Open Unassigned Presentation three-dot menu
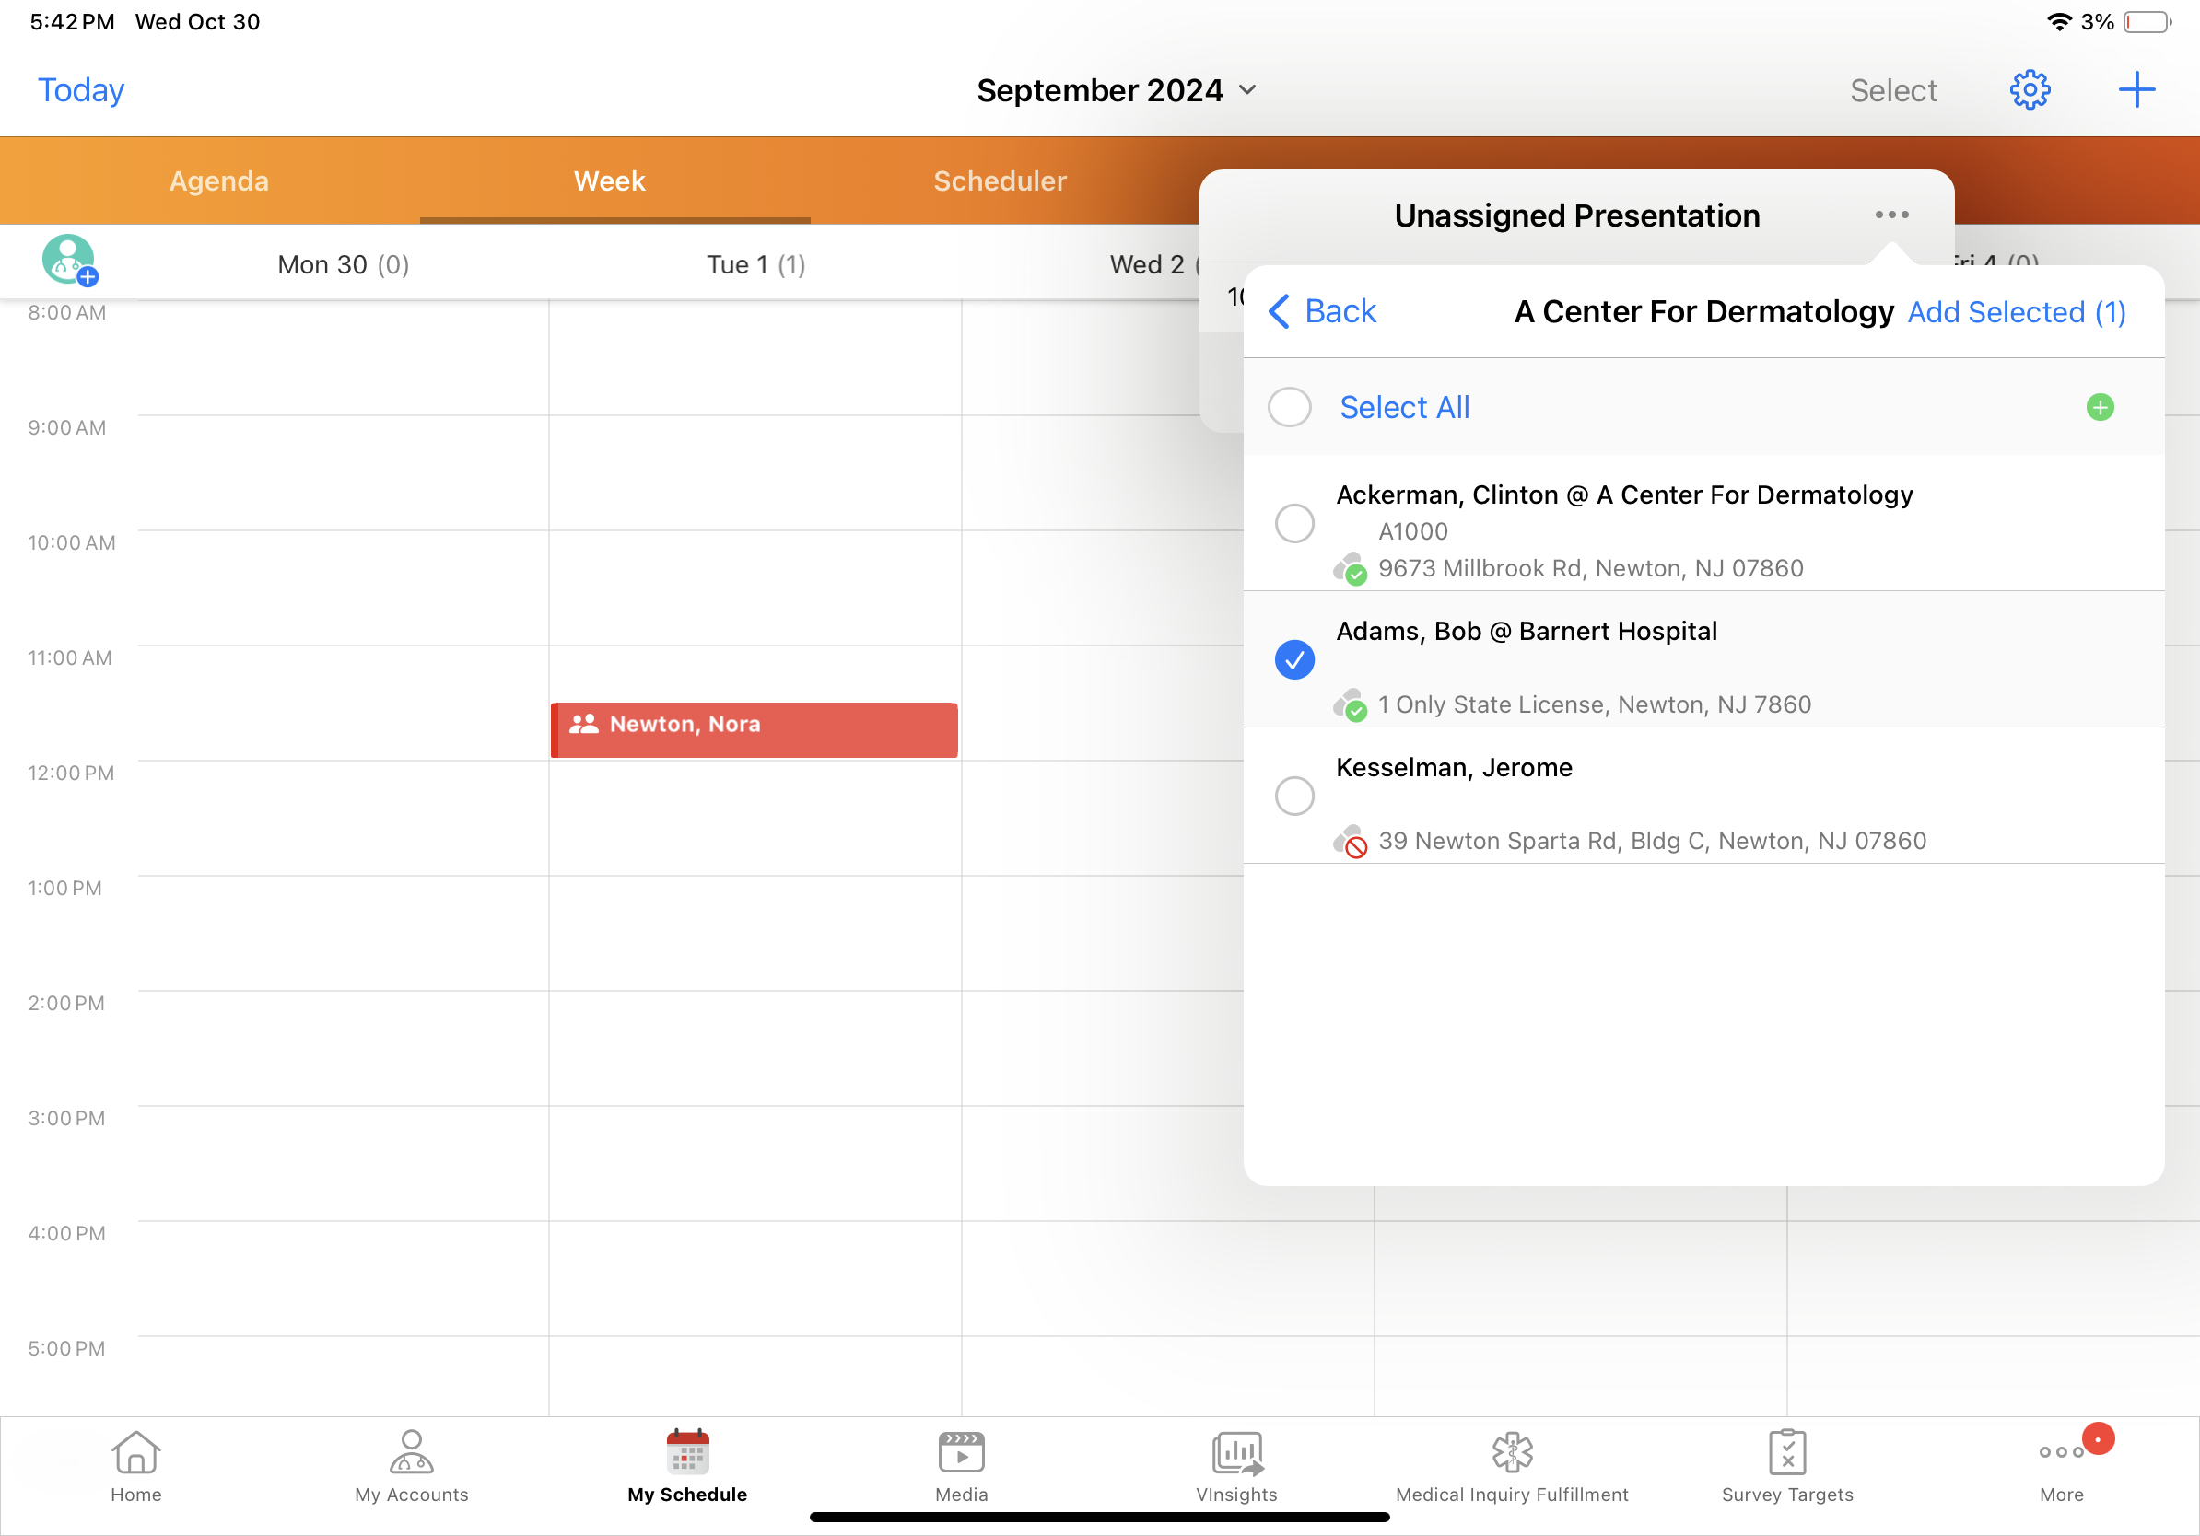 [1891, 215]
